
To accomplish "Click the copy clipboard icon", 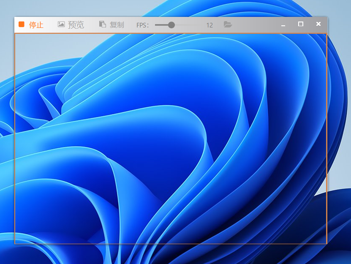I will (x=102, y=24).
